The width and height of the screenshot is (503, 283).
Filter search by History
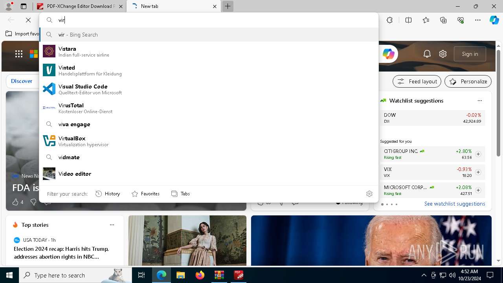(x=108, y=194)
